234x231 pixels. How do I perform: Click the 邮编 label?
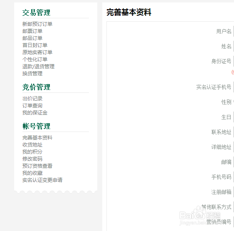coord(226,162)
